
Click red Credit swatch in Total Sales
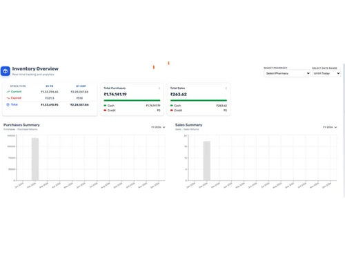[x=172, y=111]
